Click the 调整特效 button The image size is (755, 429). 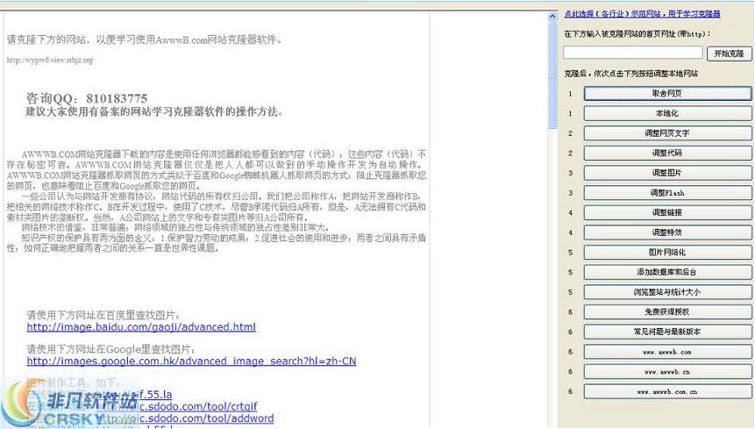tap(667, 232)
